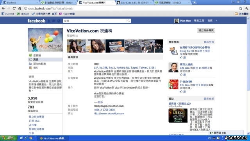Switch to the second Mobile01 reply tab
Screen dimensions: 250x141
(x=58, y=3)
